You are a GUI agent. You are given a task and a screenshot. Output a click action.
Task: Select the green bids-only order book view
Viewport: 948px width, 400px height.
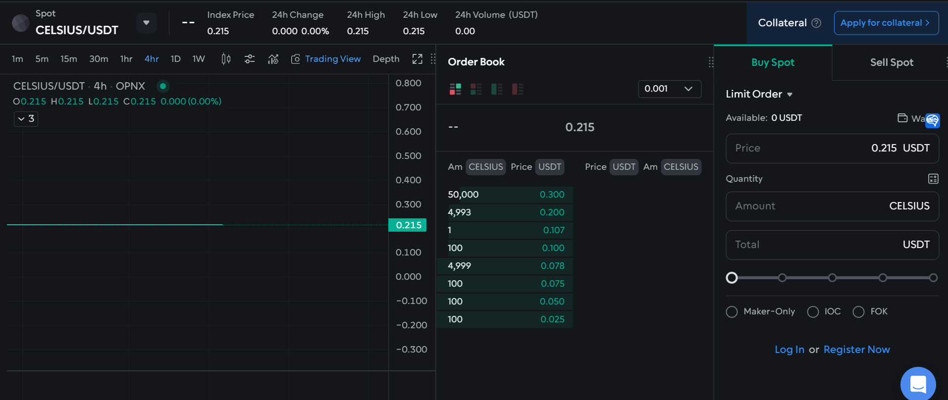[x=497, y=89]
